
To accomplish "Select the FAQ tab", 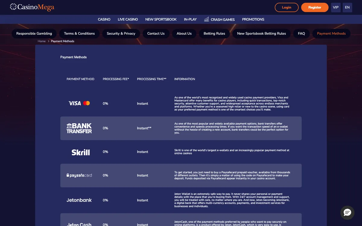I will click(x=301, y=33).
